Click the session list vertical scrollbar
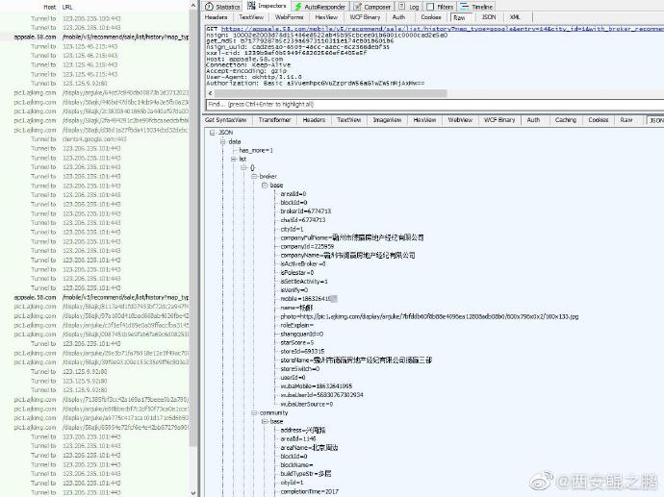Viewport: 664px width, 497px height. click(193, 229)
